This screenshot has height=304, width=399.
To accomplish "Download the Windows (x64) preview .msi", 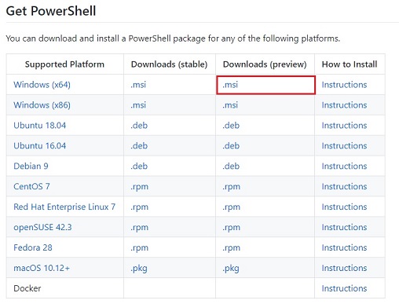I will [230, 85].
